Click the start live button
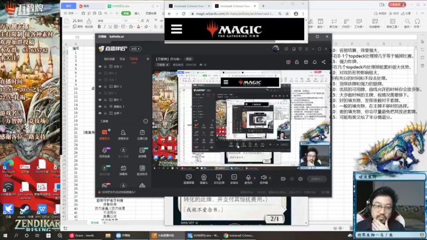The image size is (427, 240). (x=317, y=179)
